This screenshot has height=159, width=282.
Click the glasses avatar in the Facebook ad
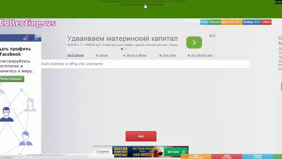coord(7,114)
